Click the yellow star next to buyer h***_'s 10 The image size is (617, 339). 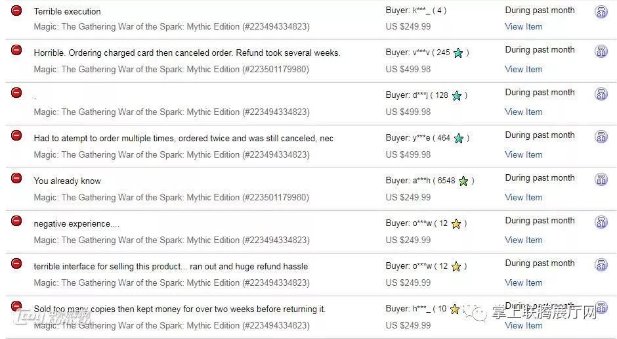point(454,309)
